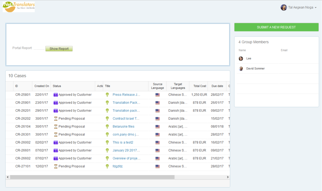Image resolution: width=322 pixels, height=191 pixels.
Task: Click the 1,250 EUR total cost cell
Action: 199,95
